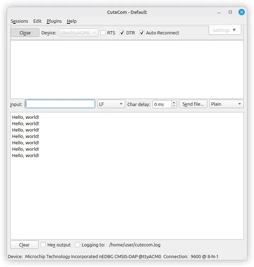Click the empty input history list
Viewport: 254px width, 267px height.
pyautogui.click(x=127, y=69)
